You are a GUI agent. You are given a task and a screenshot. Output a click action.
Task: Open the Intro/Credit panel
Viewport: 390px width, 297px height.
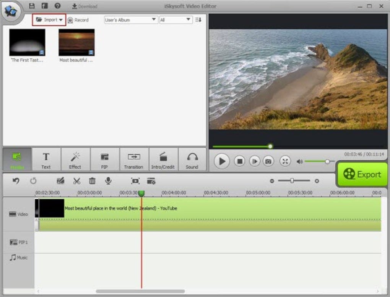(163, 159)
